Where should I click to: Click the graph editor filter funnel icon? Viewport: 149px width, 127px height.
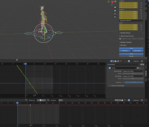tap(121, 61)
